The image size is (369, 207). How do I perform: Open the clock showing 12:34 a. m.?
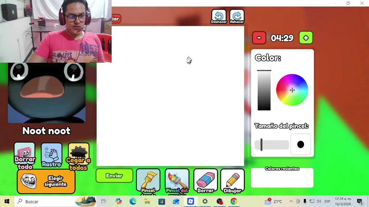click(x=343, y=202)
